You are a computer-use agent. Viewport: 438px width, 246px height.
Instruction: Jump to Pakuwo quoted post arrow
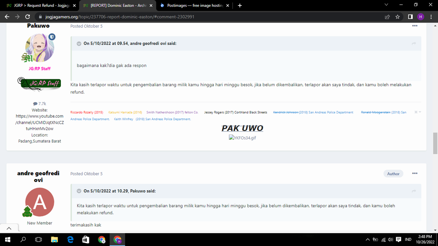click(414, 191)
